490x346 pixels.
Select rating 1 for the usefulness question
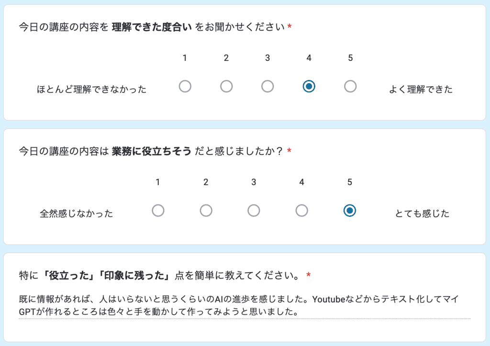click(x=158, y=211)
